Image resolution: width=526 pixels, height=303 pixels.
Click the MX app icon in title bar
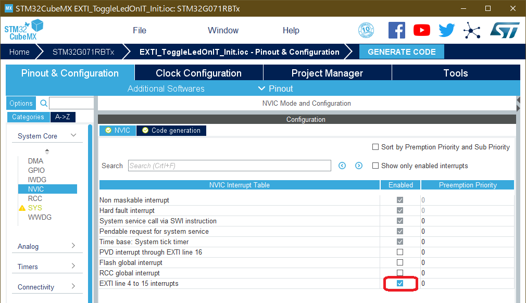coord(8,8)
